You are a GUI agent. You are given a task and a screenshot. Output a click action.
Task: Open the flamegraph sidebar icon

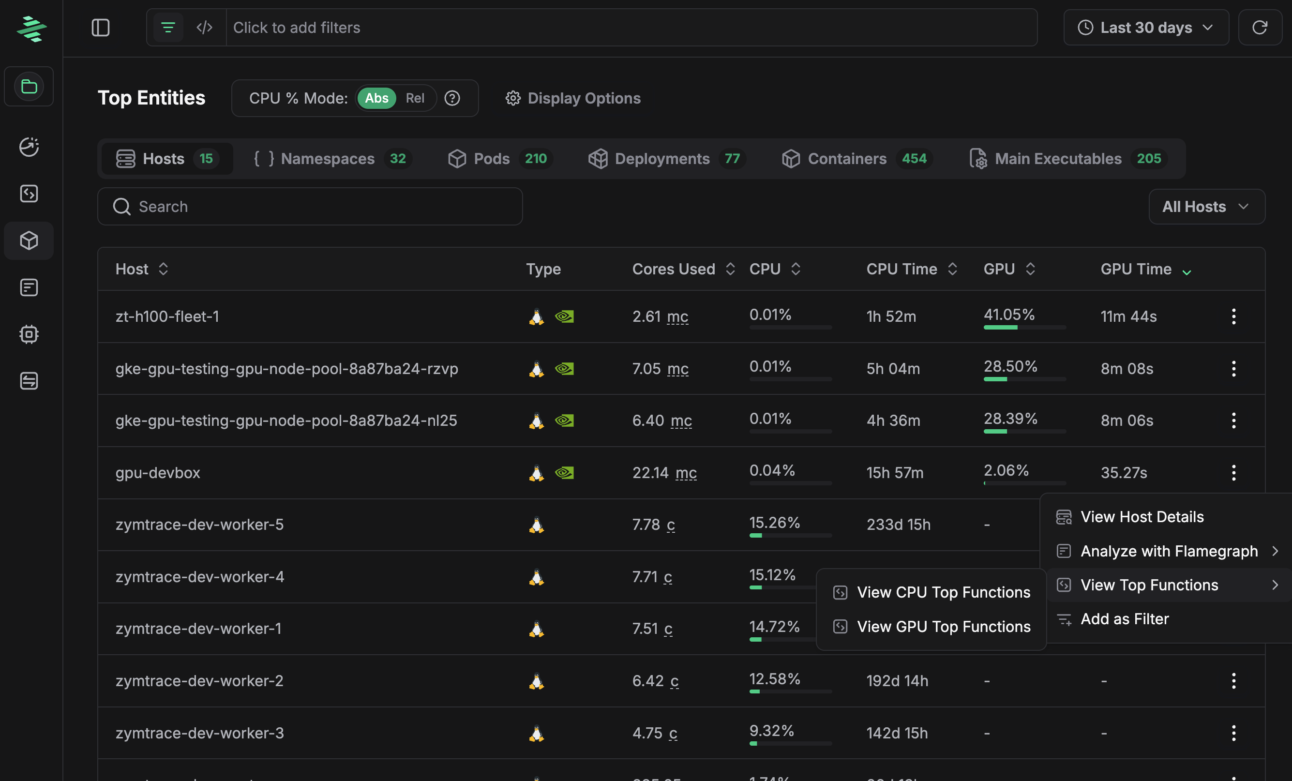[x=29, y=287]
